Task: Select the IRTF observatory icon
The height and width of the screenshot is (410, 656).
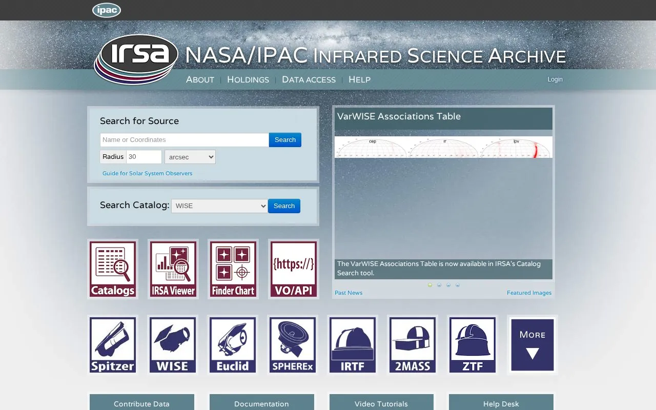Action: (x=353, y=345)
